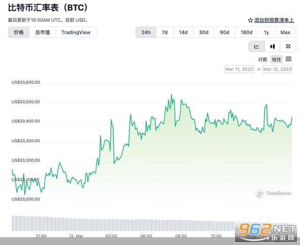Click the 21:00 time axis label
Screen dimensions: 300x245
click(x=41, y=236)
